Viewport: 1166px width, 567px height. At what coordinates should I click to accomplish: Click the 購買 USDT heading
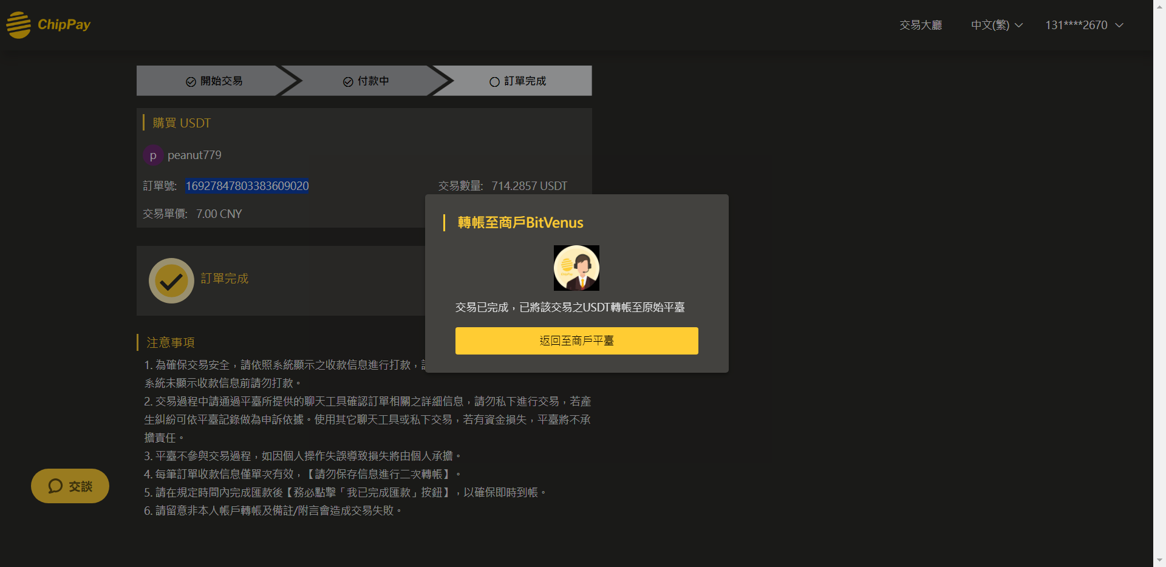[x=182, y=123]
